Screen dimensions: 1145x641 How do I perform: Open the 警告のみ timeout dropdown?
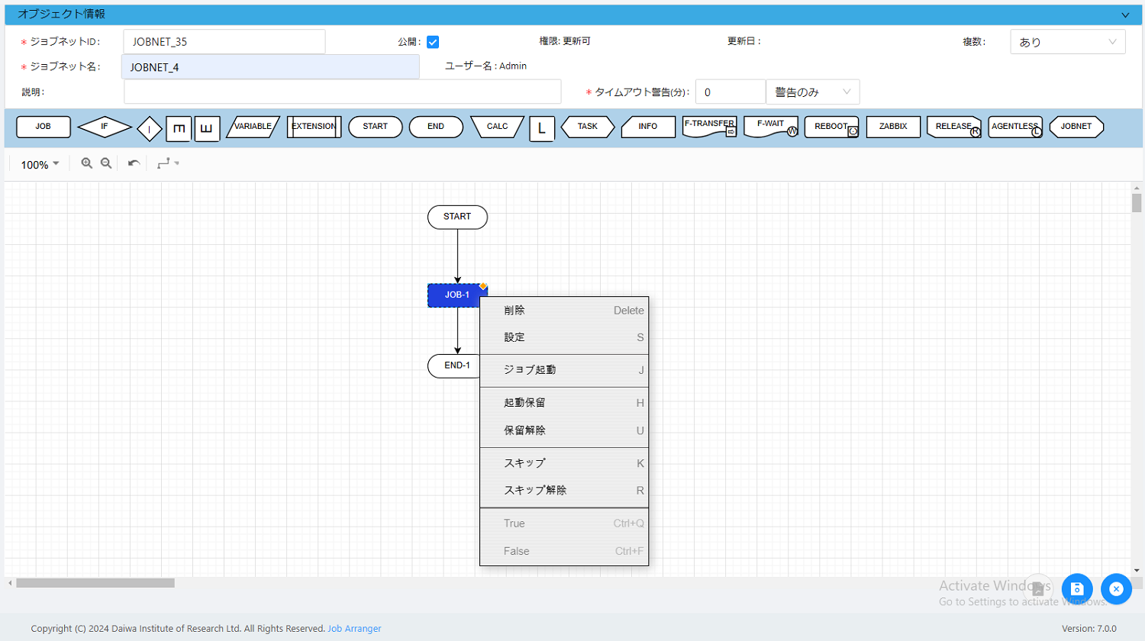[x=812, y=92]
